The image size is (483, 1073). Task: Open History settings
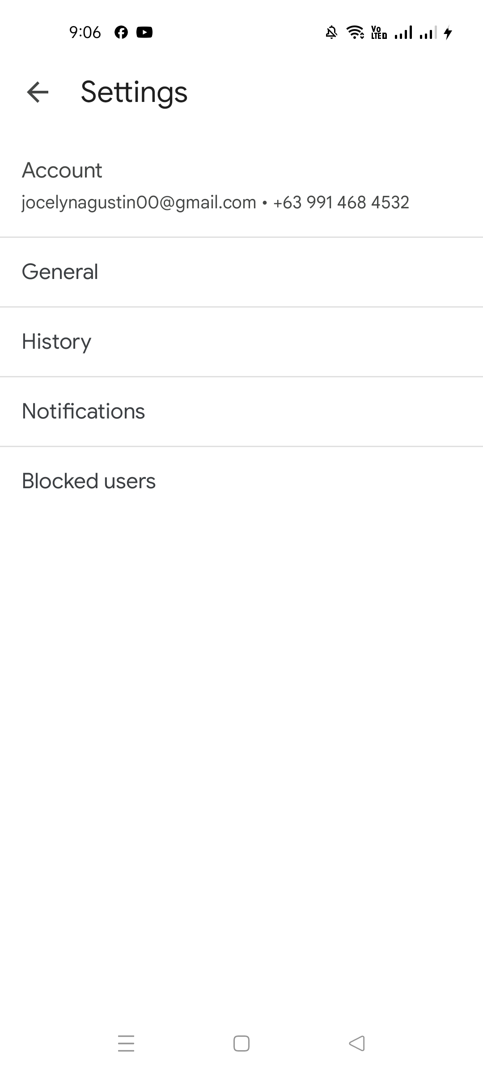tap(57, 342)
